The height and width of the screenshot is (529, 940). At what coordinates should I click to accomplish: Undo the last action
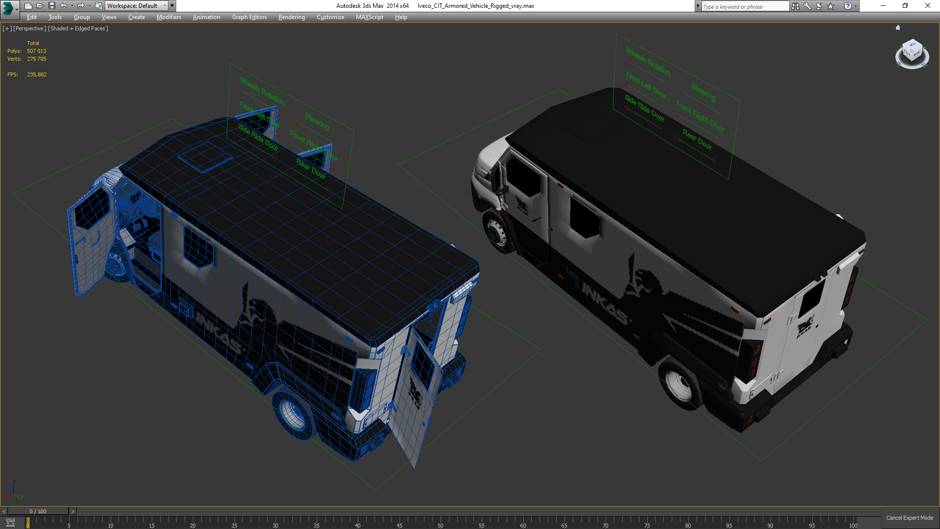[63, 6]
